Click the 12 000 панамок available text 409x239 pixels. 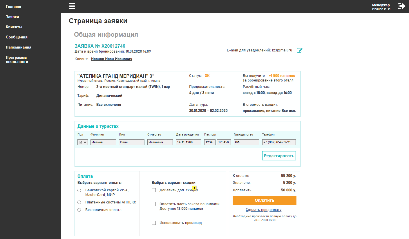coord(190,209)
